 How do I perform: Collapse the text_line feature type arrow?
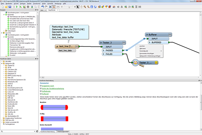click(57, 46)
